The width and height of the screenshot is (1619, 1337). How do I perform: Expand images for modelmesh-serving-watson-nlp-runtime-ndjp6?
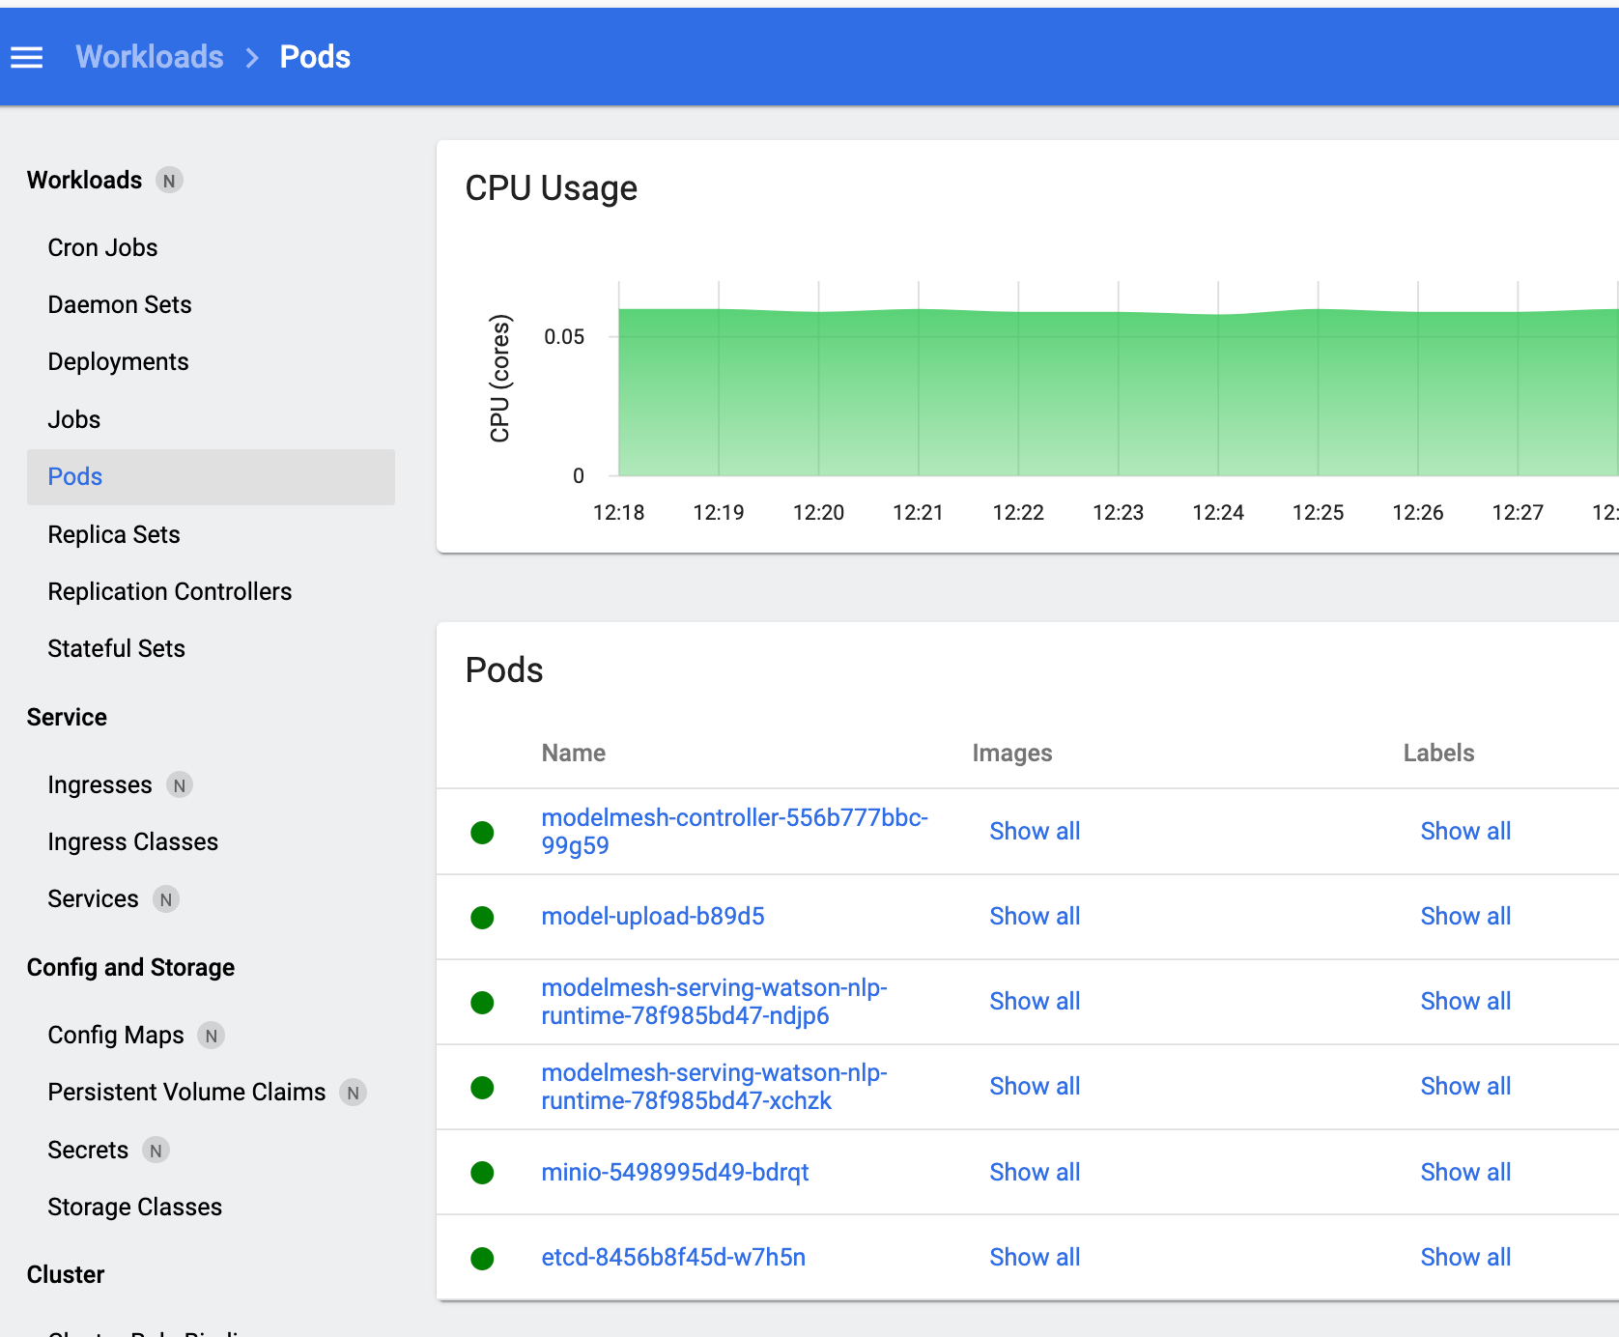[x=1035, y=1001]
